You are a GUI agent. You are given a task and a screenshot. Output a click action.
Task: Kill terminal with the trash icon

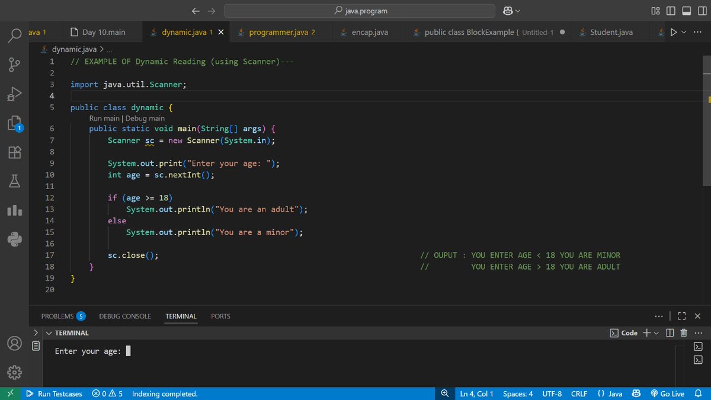click(x=684, y=333)
